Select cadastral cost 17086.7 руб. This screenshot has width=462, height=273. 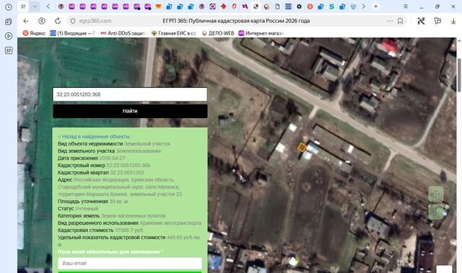129,230
